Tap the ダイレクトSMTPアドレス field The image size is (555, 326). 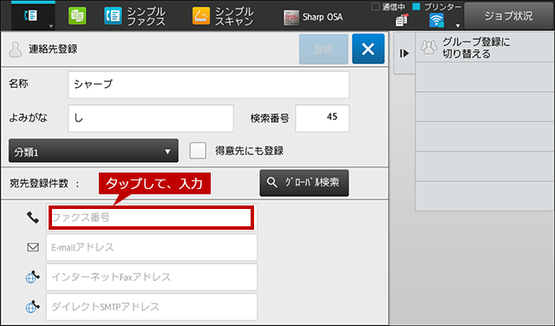pyautogui.click(x=152, y=307)
